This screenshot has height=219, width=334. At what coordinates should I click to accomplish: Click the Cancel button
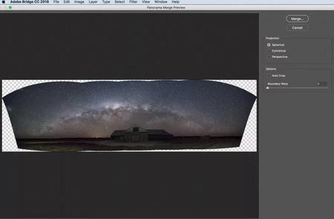click(x=298, y=28)
